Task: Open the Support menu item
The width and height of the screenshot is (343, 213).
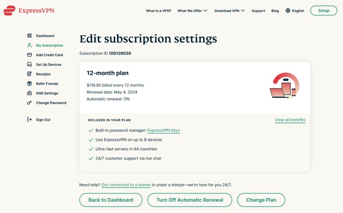Action: (x=258, y=11)
